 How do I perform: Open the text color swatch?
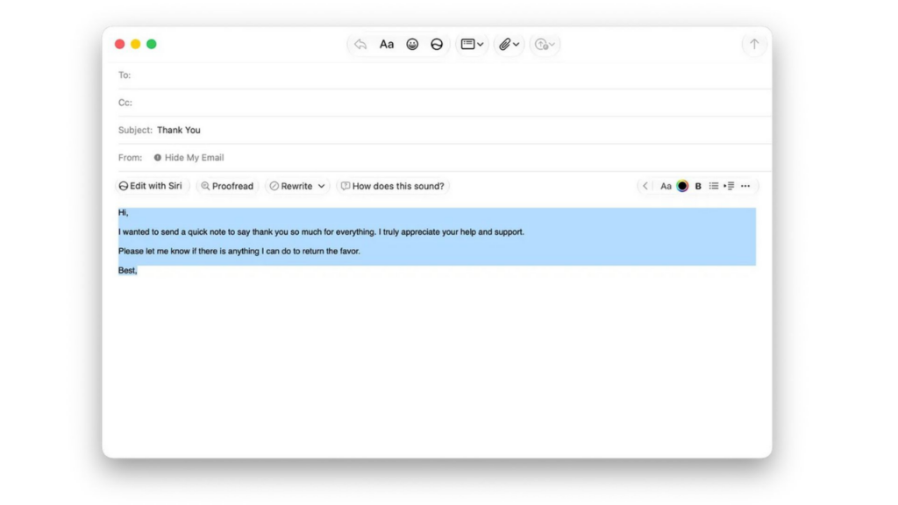(x=682, y=186)
